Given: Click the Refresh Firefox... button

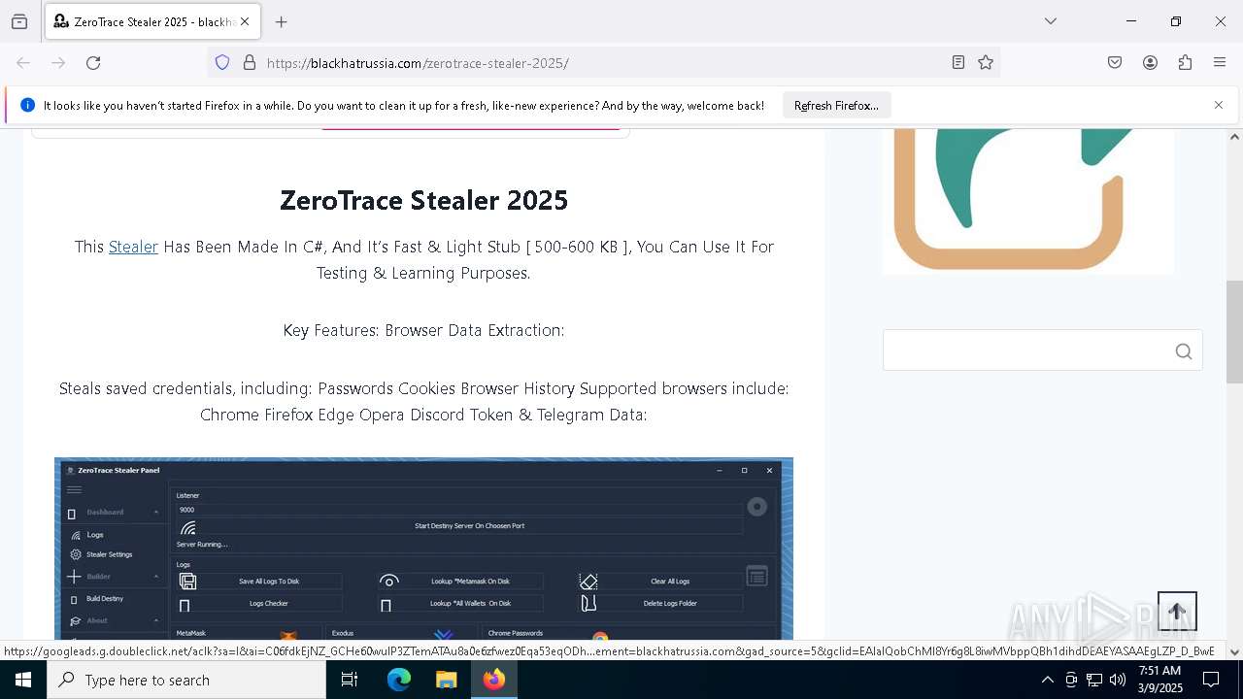Looking at the screenshot, I should click(x=836, y=105).
